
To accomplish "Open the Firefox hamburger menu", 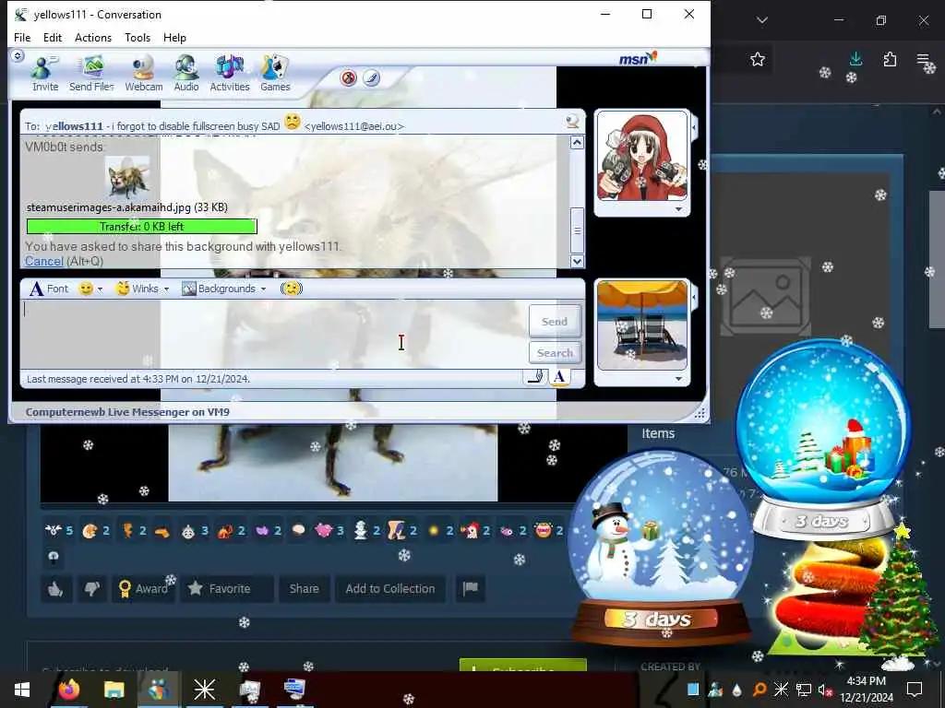I will (x=923, y=59).
